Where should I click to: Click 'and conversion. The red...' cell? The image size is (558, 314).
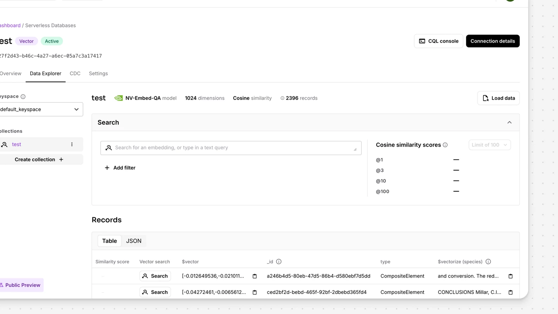pos(468,276)
